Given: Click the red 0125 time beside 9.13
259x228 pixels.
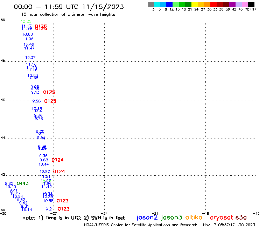Looking at the screenshot, I should (49, 92).
